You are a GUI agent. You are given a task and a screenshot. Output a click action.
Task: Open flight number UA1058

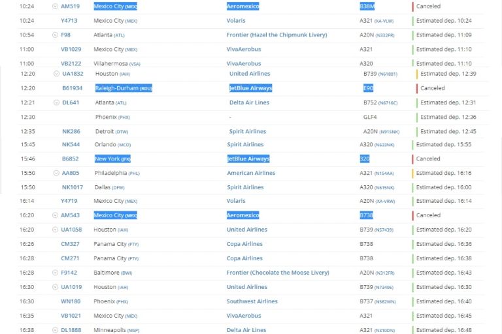[71, 230]
